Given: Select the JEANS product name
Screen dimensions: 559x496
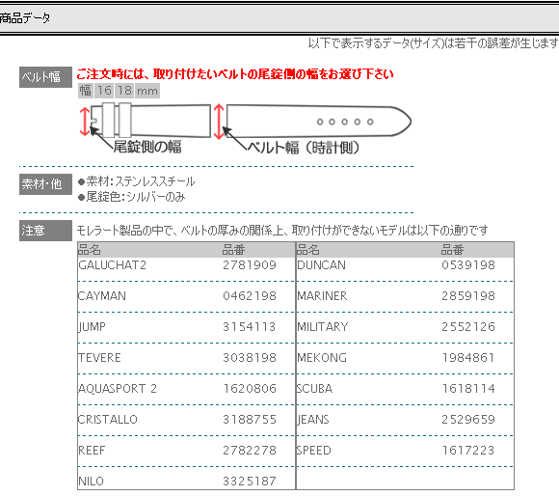Looking at the screenshot, I should (312, 419).
